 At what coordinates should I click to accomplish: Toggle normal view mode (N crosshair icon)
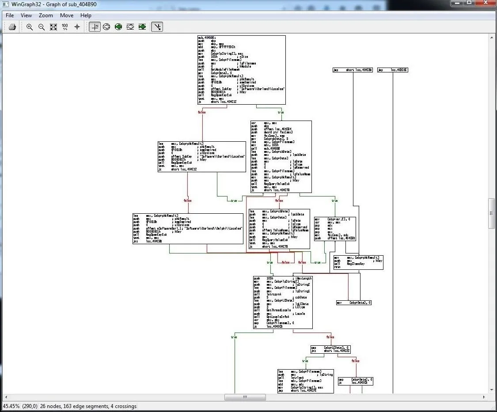(x=95, y=27)
